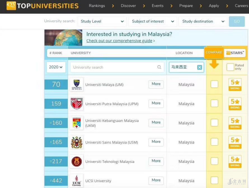
Task: Open the Universiti Malaya (UM) crest logo
Action: coord(77,84)
